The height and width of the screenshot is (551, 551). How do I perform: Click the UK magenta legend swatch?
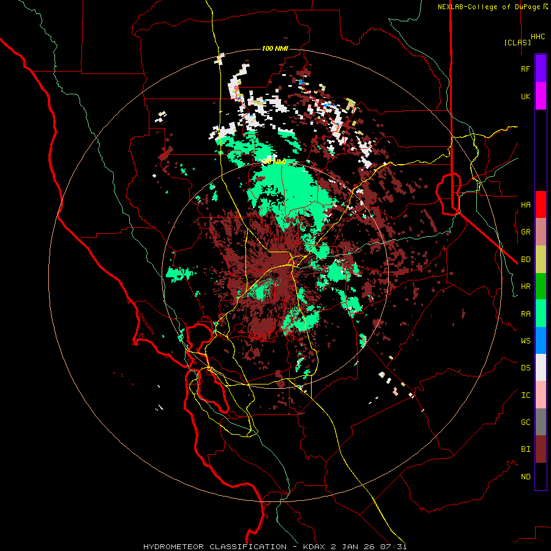pyautogui.click(x=541, y=96)
